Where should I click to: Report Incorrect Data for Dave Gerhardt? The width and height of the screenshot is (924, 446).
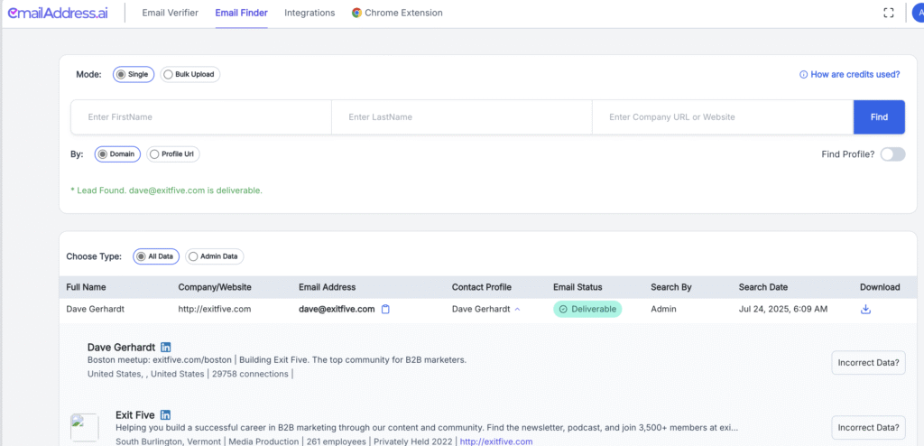(x=868, y=362)
